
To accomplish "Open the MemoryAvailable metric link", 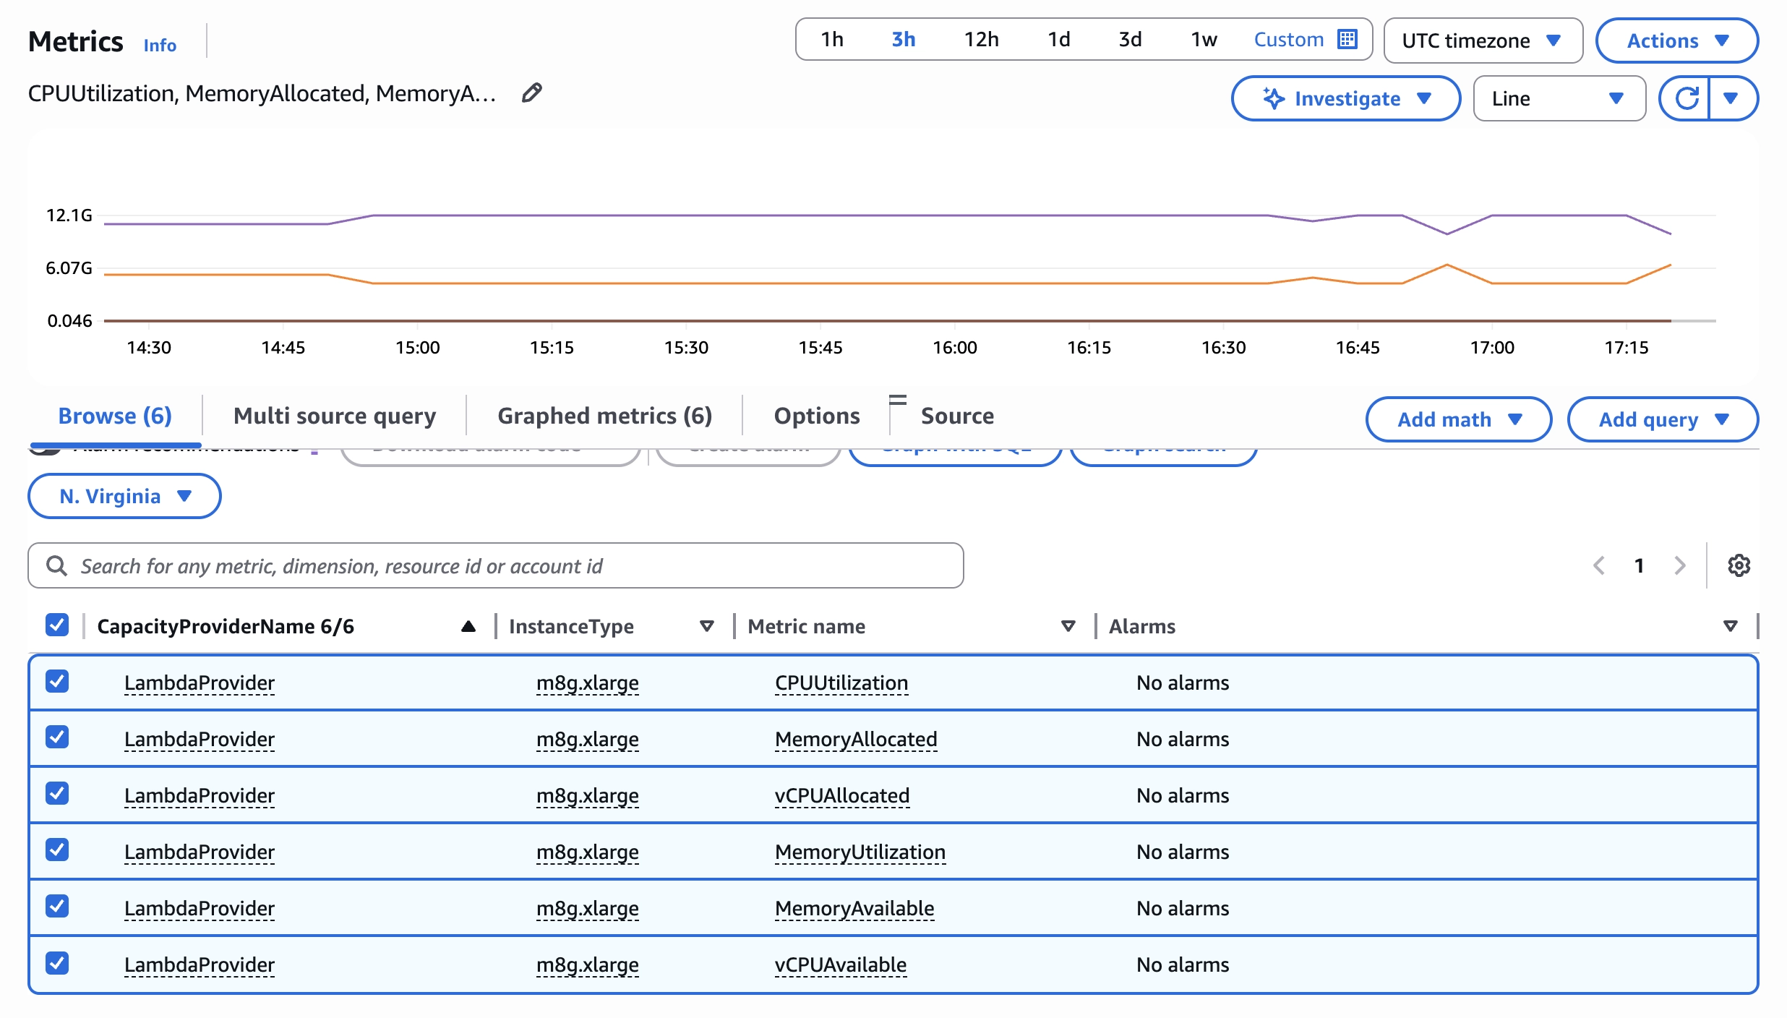I will 854,908.
